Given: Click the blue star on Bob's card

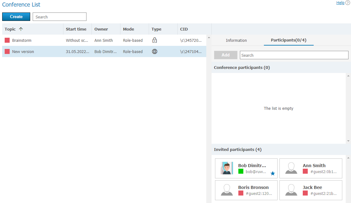Looking at the screenshot, I should coord(273,173).
